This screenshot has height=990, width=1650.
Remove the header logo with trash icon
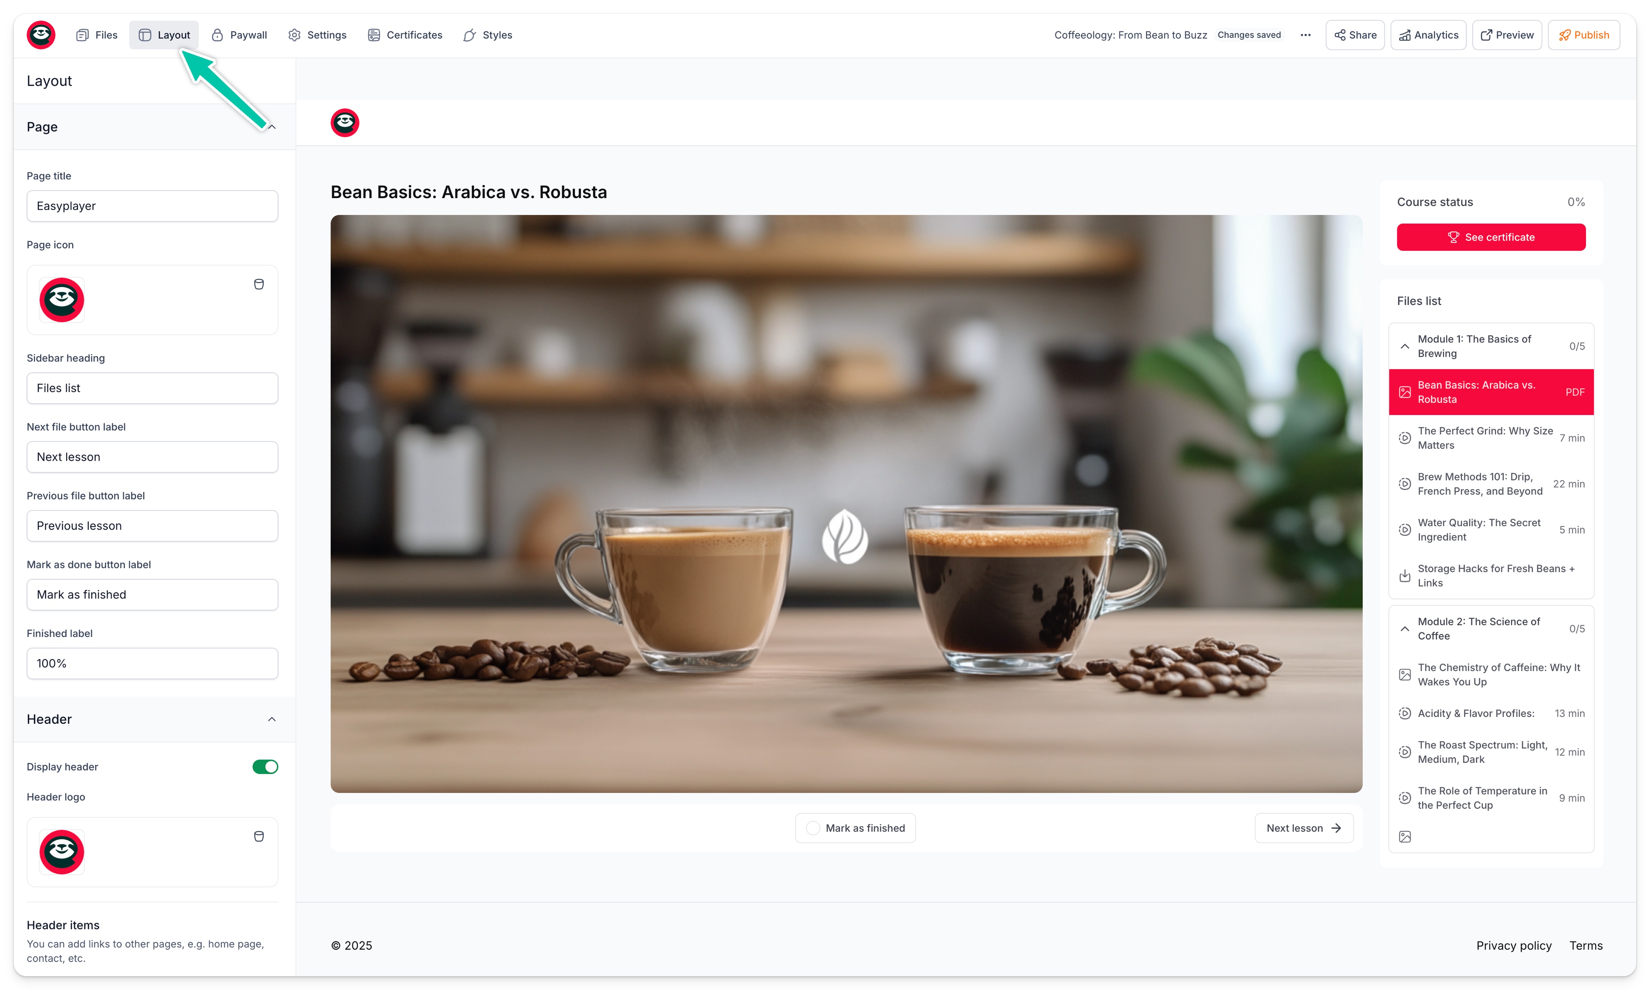[x=259, y=837]
